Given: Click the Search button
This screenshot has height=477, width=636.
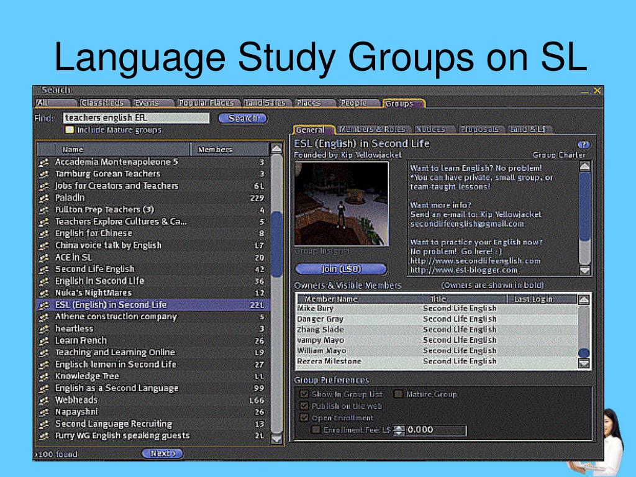Looking at the screenshot, I should tap(243, 118).
